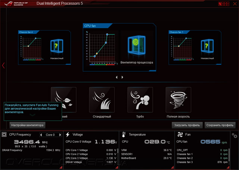Click the CPU Core 3 Voltage row
Screen dimensions: 239x170
tap(91, 158)
